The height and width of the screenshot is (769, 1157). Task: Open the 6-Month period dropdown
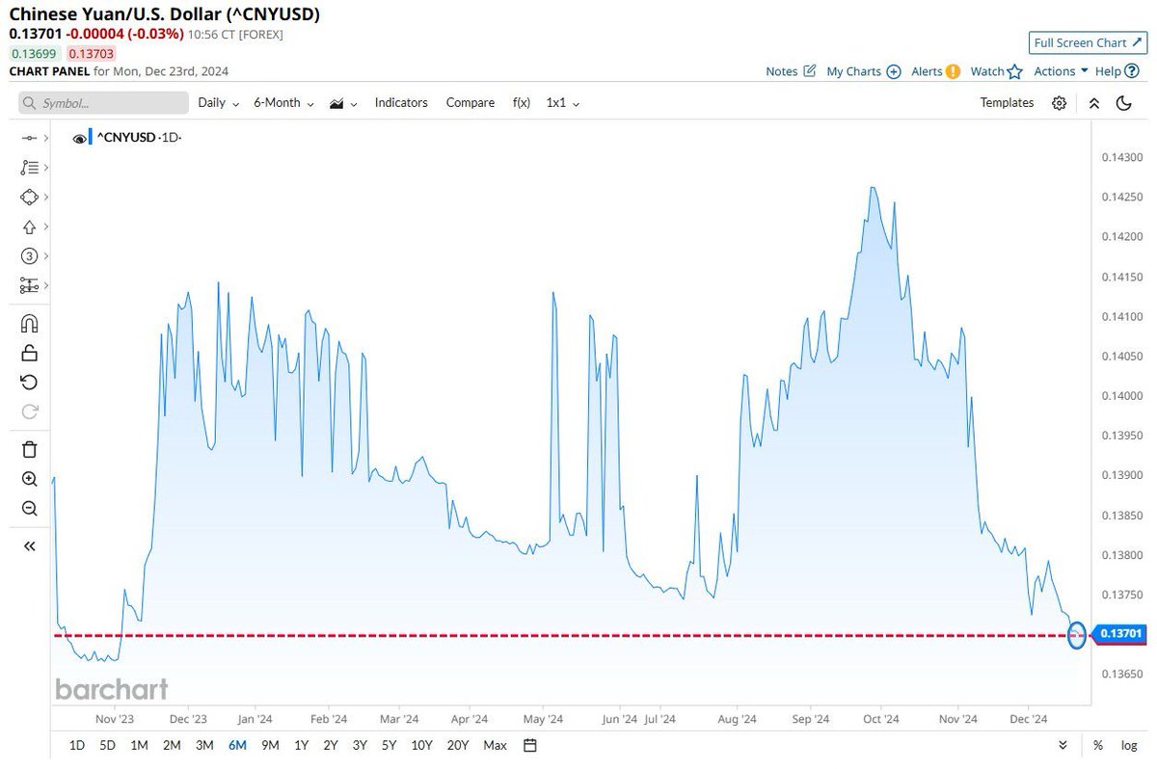(x=283, y=103)
